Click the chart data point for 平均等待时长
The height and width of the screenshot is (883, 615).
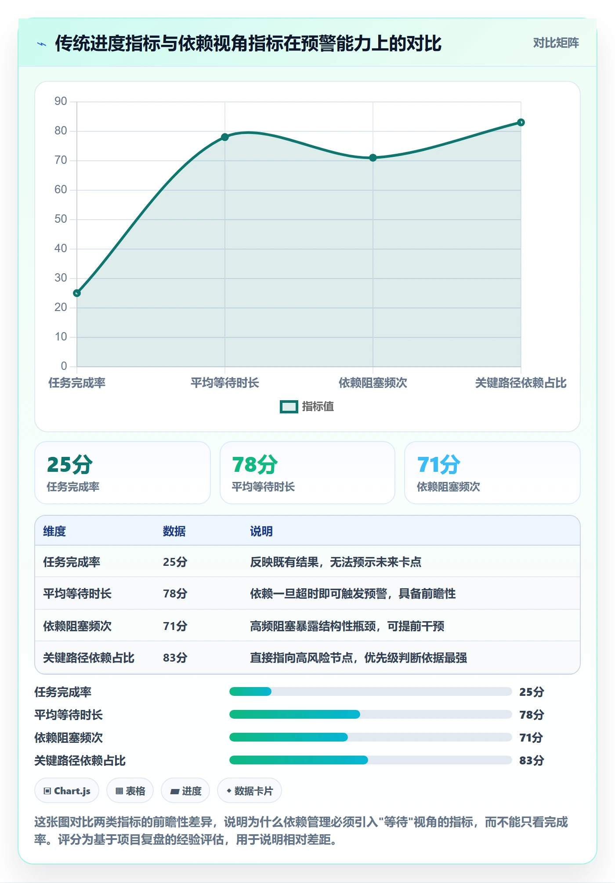225,137
